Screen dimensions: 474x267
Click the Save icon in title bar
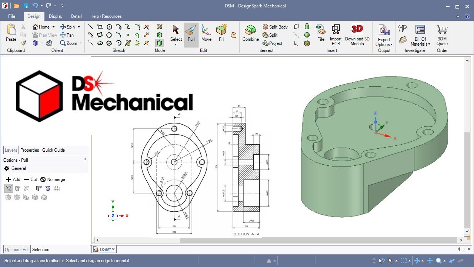coord(26,6)
